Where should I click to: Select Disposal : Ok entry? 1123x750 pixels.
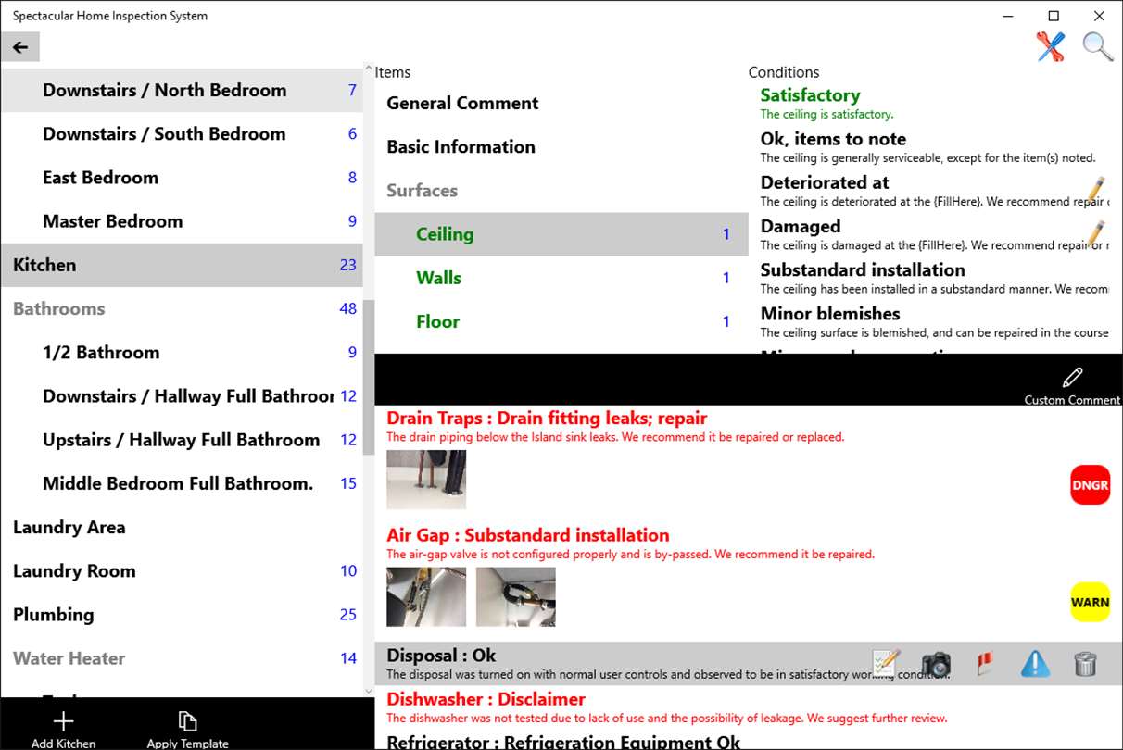tap(749, 663)
